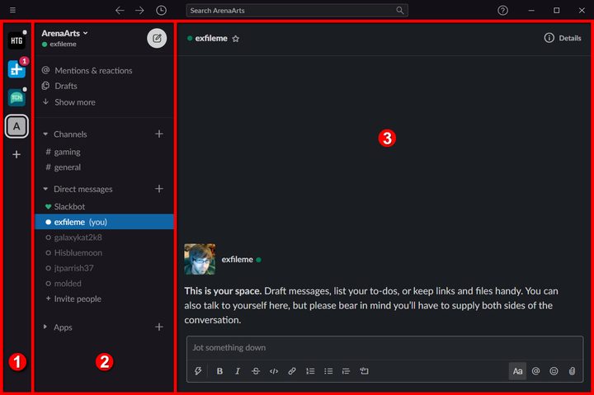The height and width of the screenshot is (395, 594).
Task: Click Invite people link
Action: tap(73, 299)
